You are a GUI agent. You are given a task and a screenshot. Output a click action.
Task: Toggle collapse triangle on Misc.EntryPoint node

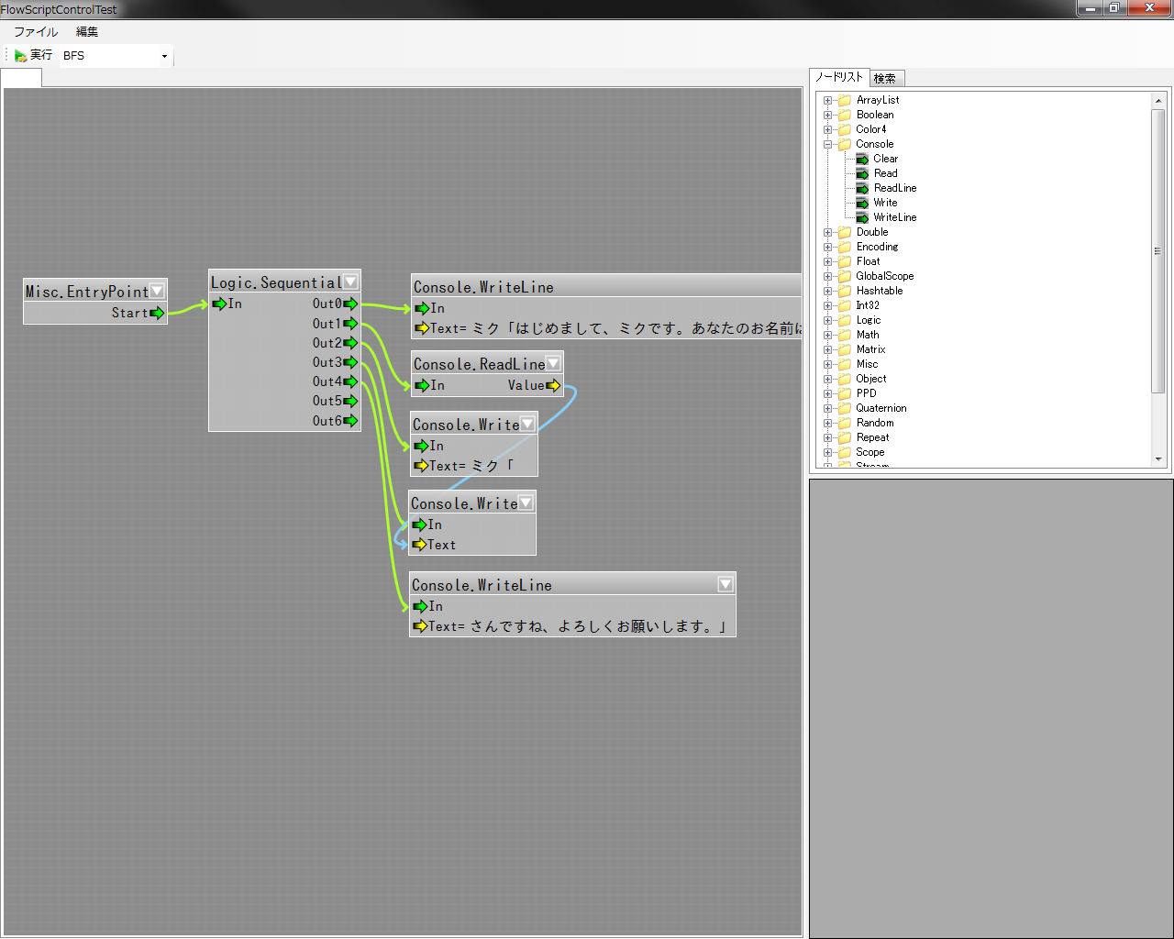(157, 291)
